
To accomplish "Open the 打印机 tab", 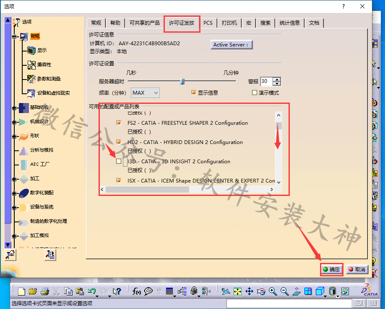I will click(229, 23).
